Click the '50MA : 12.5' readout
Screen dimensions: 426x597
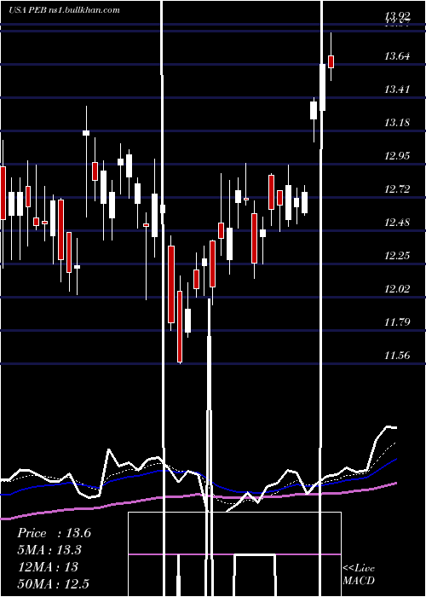pyautogui.click(x=53, y=583)
